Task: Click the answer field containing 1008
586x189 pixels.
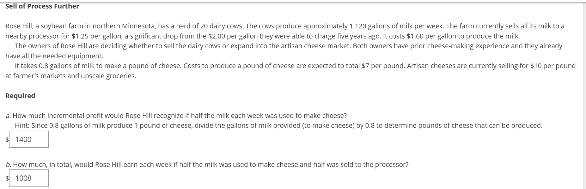Action: 28,178
